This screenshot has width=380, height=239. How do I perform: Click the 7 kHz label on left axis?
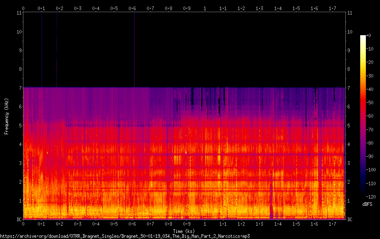tap(20, 88)
